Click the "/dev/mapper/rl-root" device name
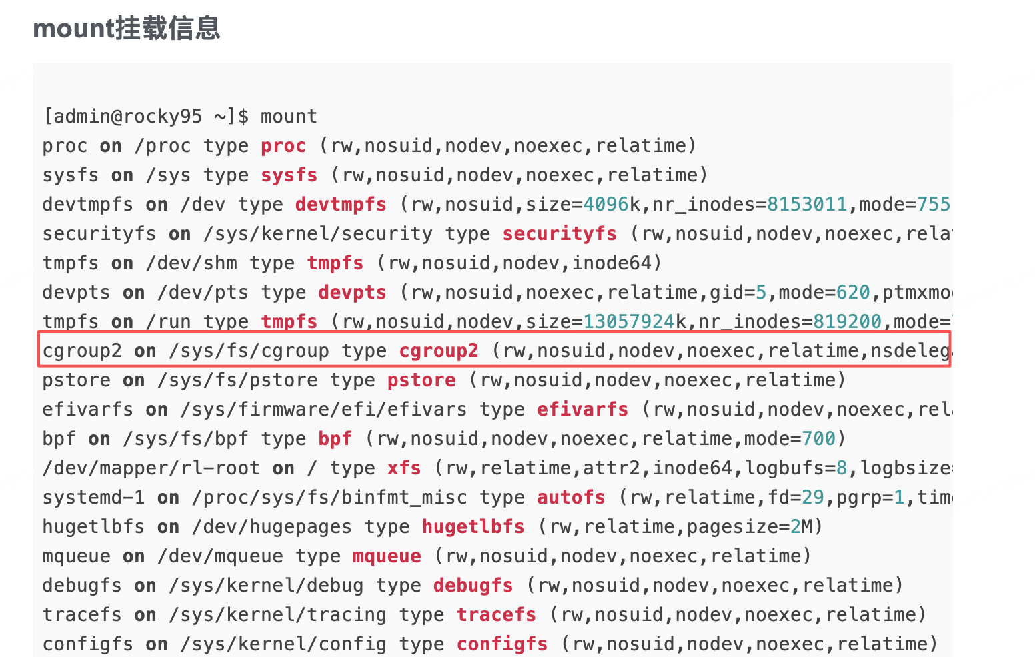Viewport: 1035px width, 657px height. (x=151, y=468)
